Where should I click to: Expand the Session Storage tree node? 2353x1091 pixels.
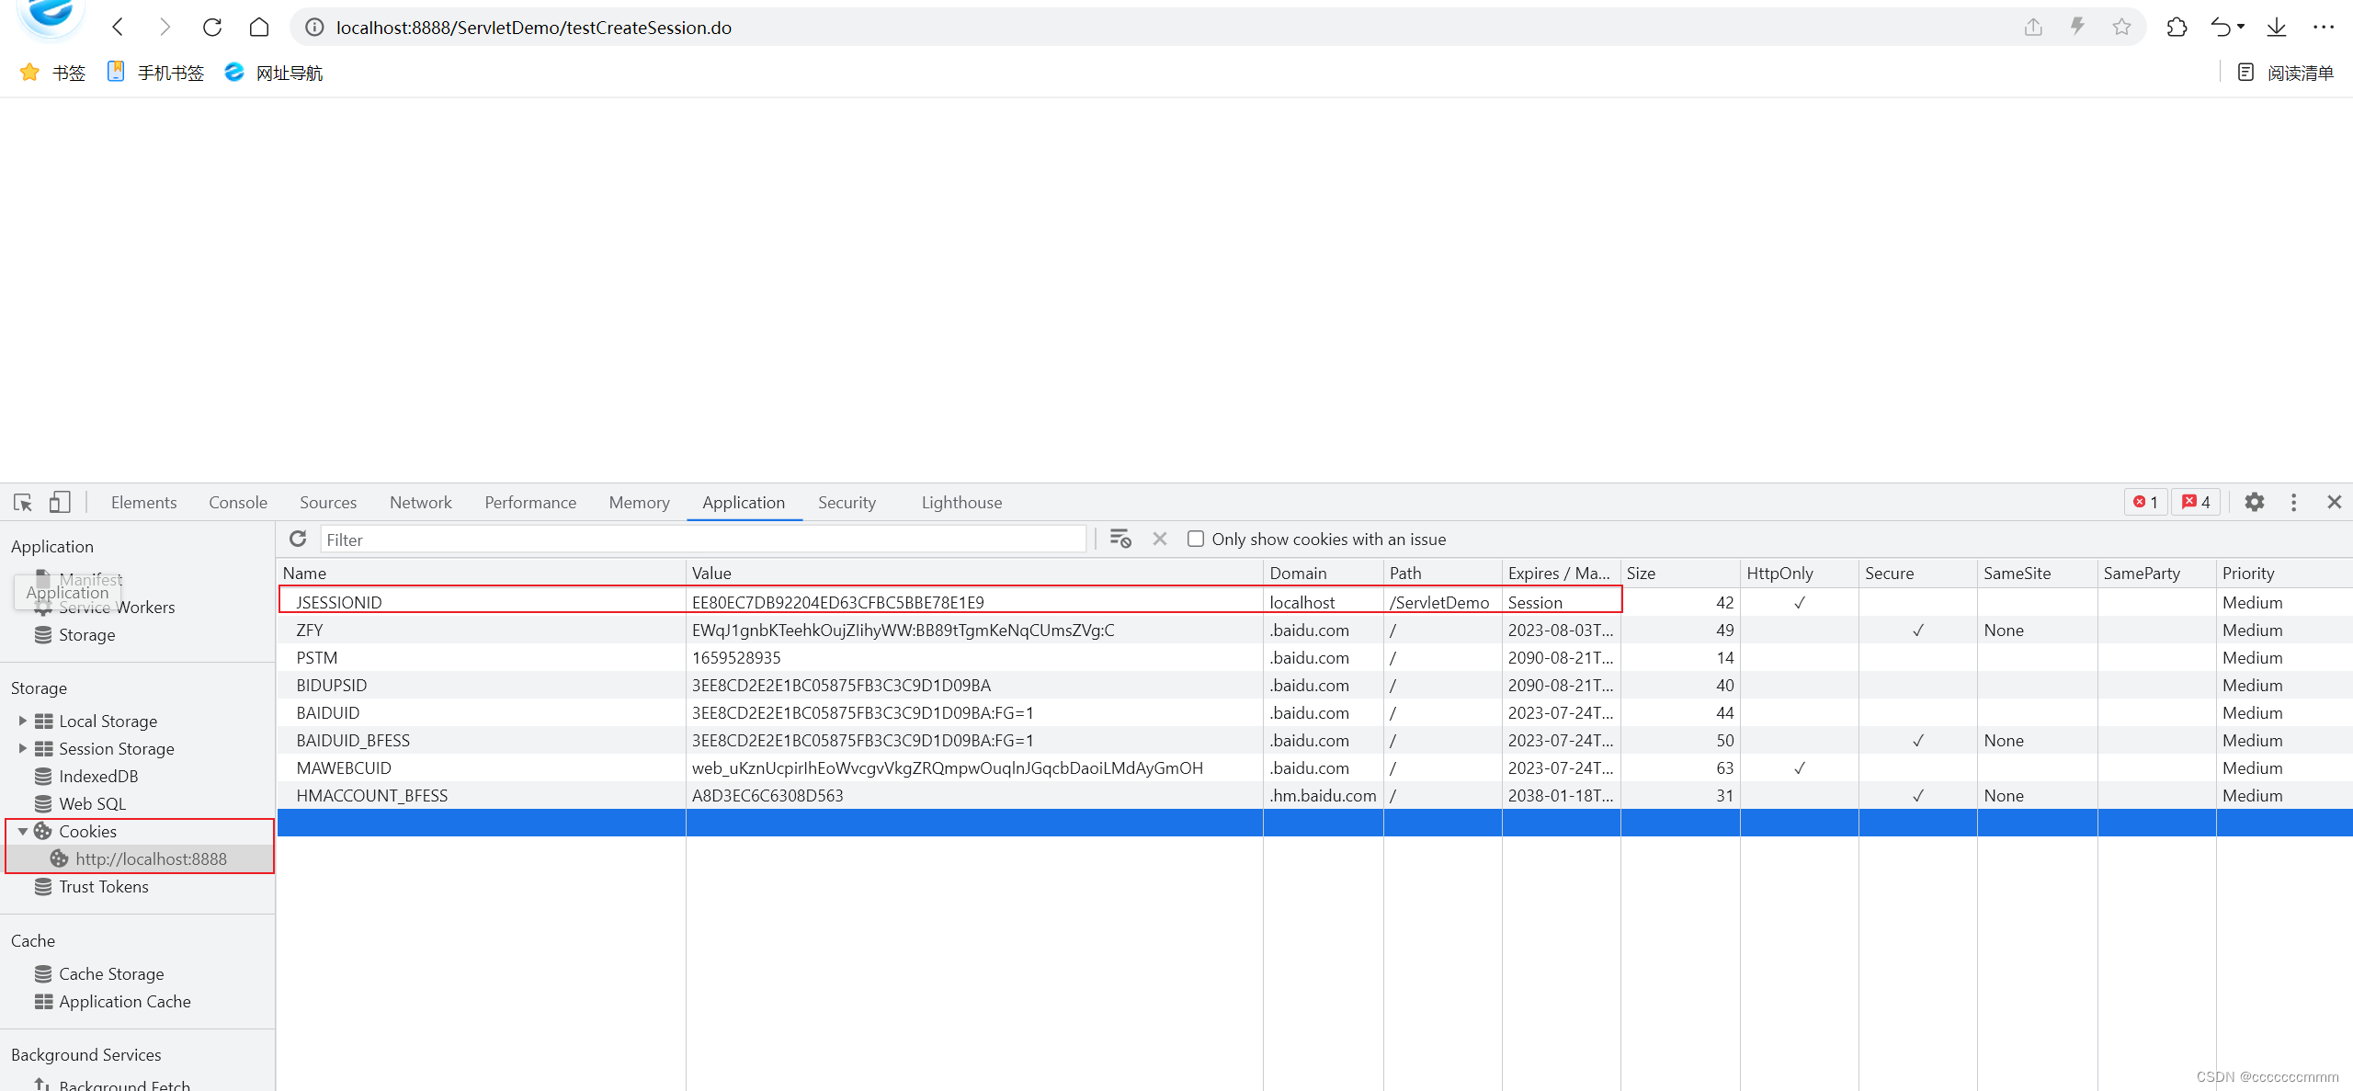23,748
